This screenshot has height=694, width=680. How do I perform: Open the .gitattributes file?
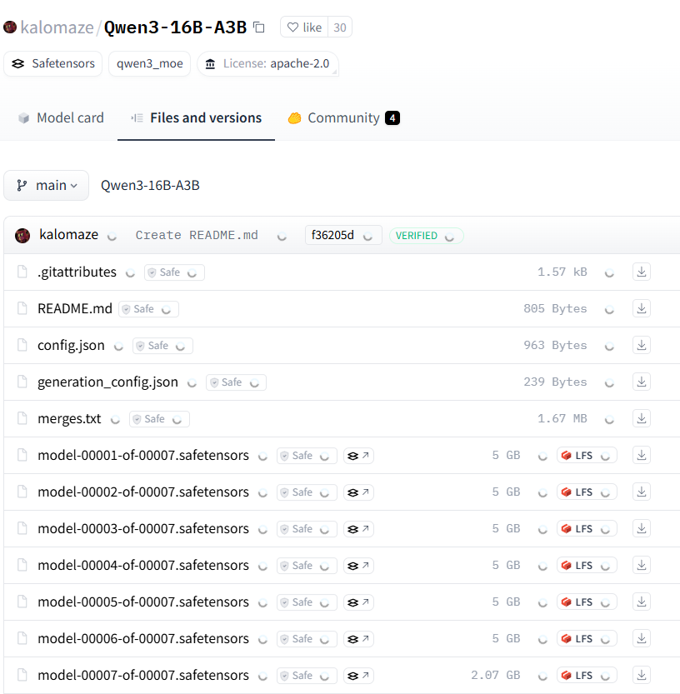tap(77, 272)
